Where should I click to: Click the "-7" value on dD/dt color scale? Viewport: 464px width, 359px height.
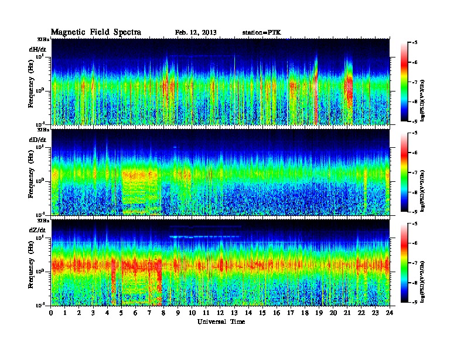[415, 172]
